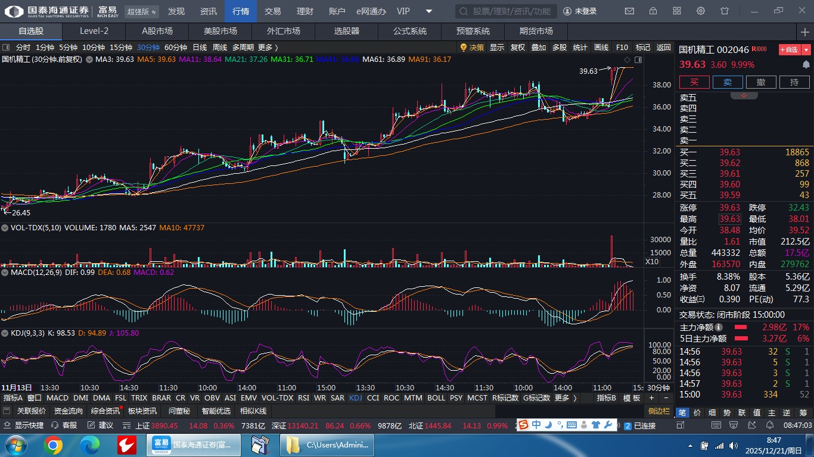The height and width of the screenshot is (457, 814).
Task: Toggle the KDJ indicator on the chart
Action: [x=355, y=398]
